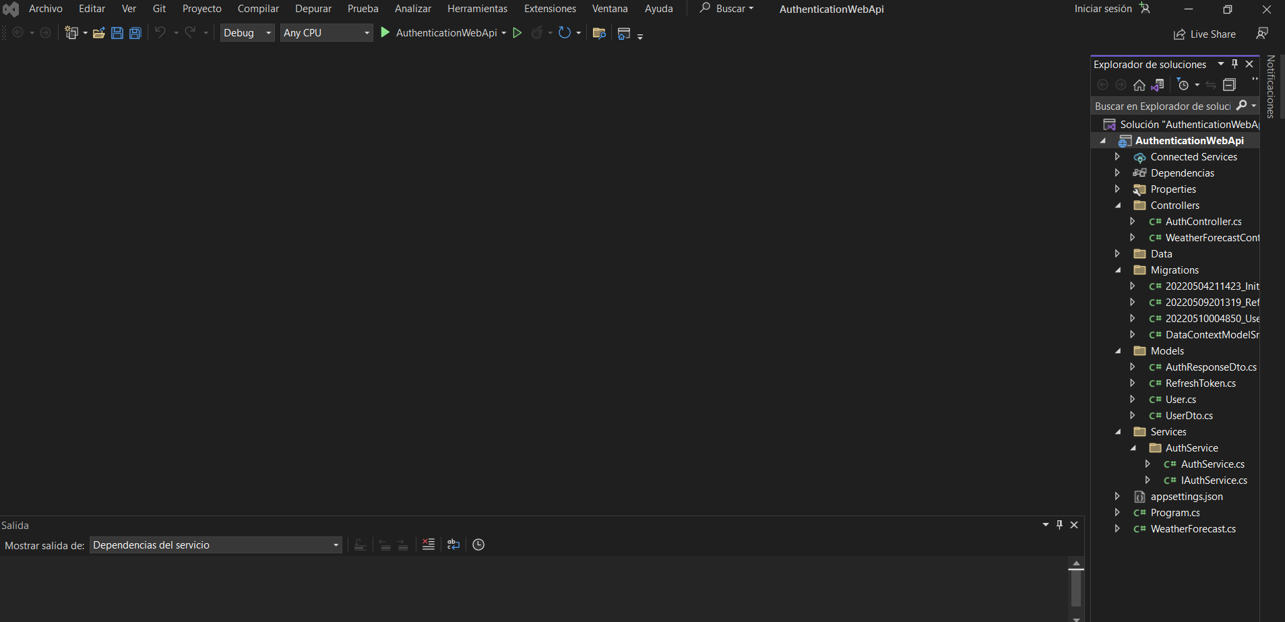Select RefreshToken.cs in Models

coord(1201,383)
